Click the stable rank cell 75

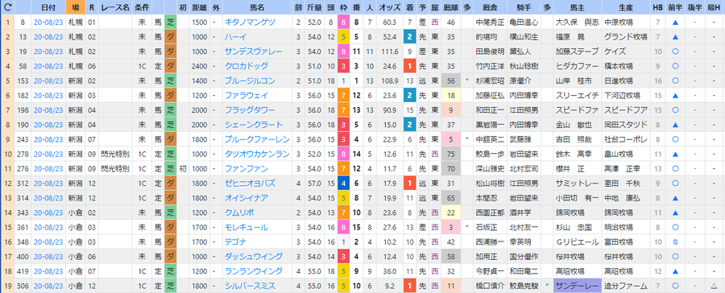tap(451, 154)
